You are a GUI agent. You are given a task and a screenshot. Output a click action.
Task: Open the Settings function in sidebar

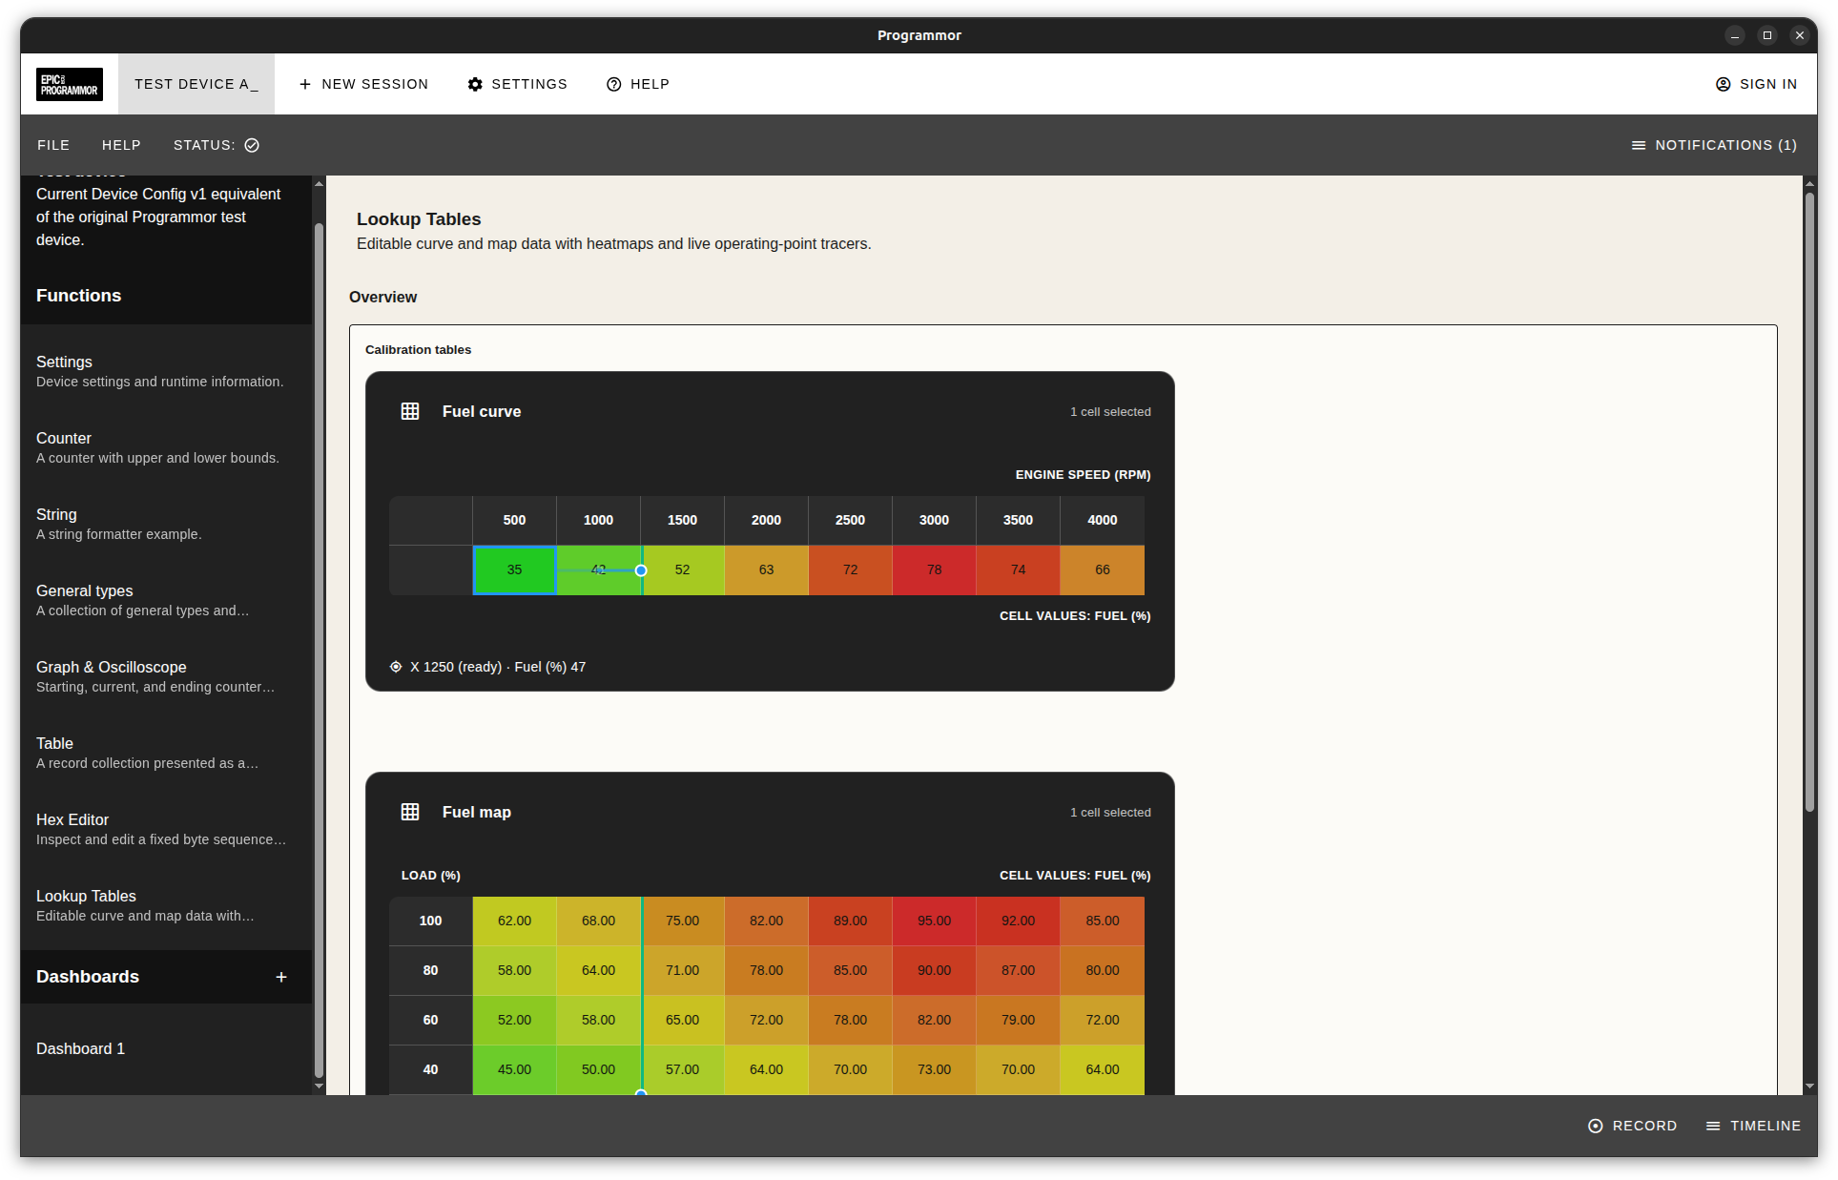[166, 371]
